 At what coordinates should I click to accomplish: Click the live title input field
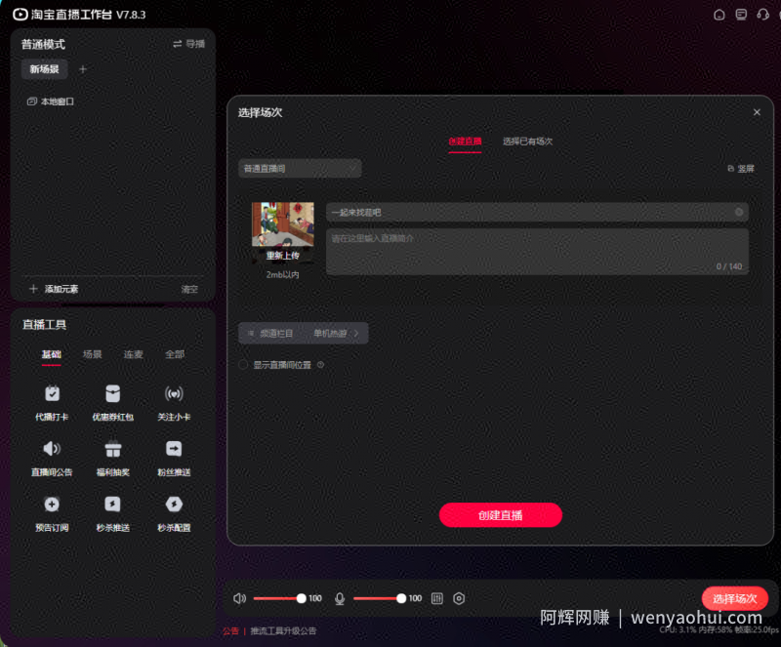pos(537,212)
